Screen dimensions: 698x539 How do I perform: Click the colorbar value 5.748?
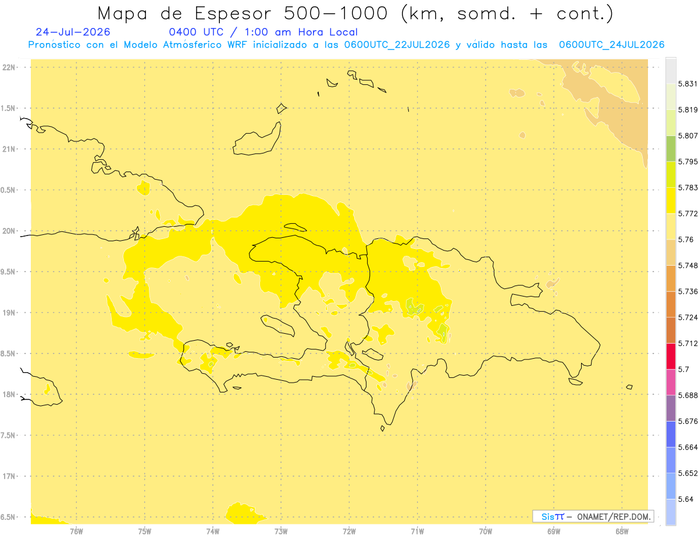pos(688,265)
